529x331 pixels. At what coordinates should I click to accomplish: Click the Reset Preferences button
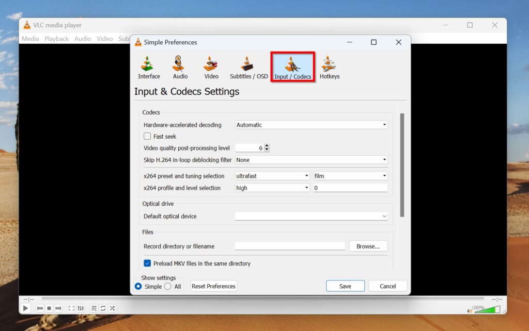[213, 286]
